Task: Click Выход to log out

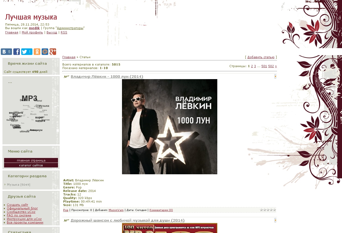Action: [52, 32]
